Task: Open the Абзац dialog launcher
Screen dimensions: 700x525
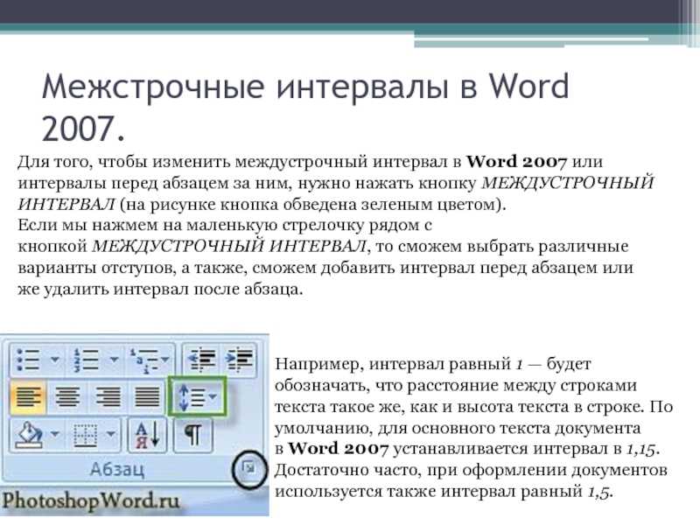Action: click(x=249, y=468)
